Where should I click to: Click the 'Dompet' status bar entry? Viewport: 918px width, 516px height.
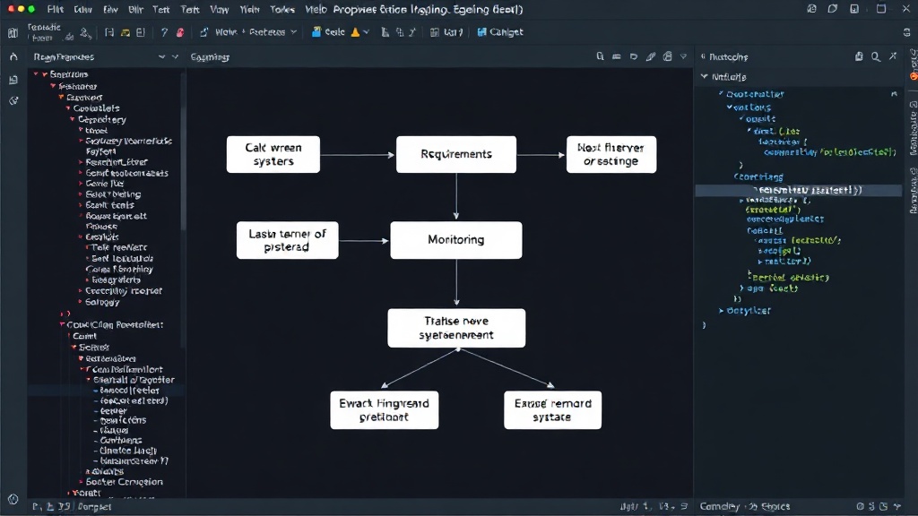point(94,507)
